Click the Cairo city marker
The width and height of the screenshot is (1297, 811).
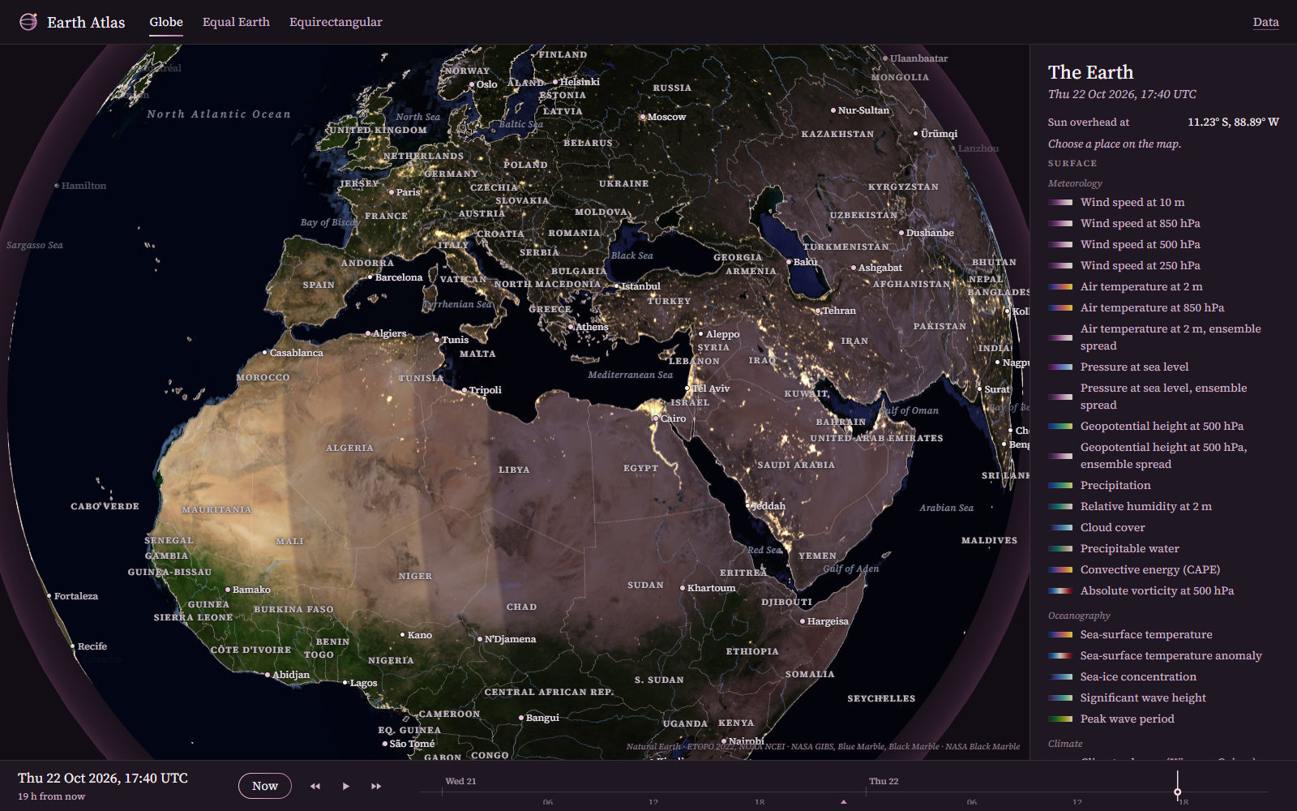tap(656, 418)
